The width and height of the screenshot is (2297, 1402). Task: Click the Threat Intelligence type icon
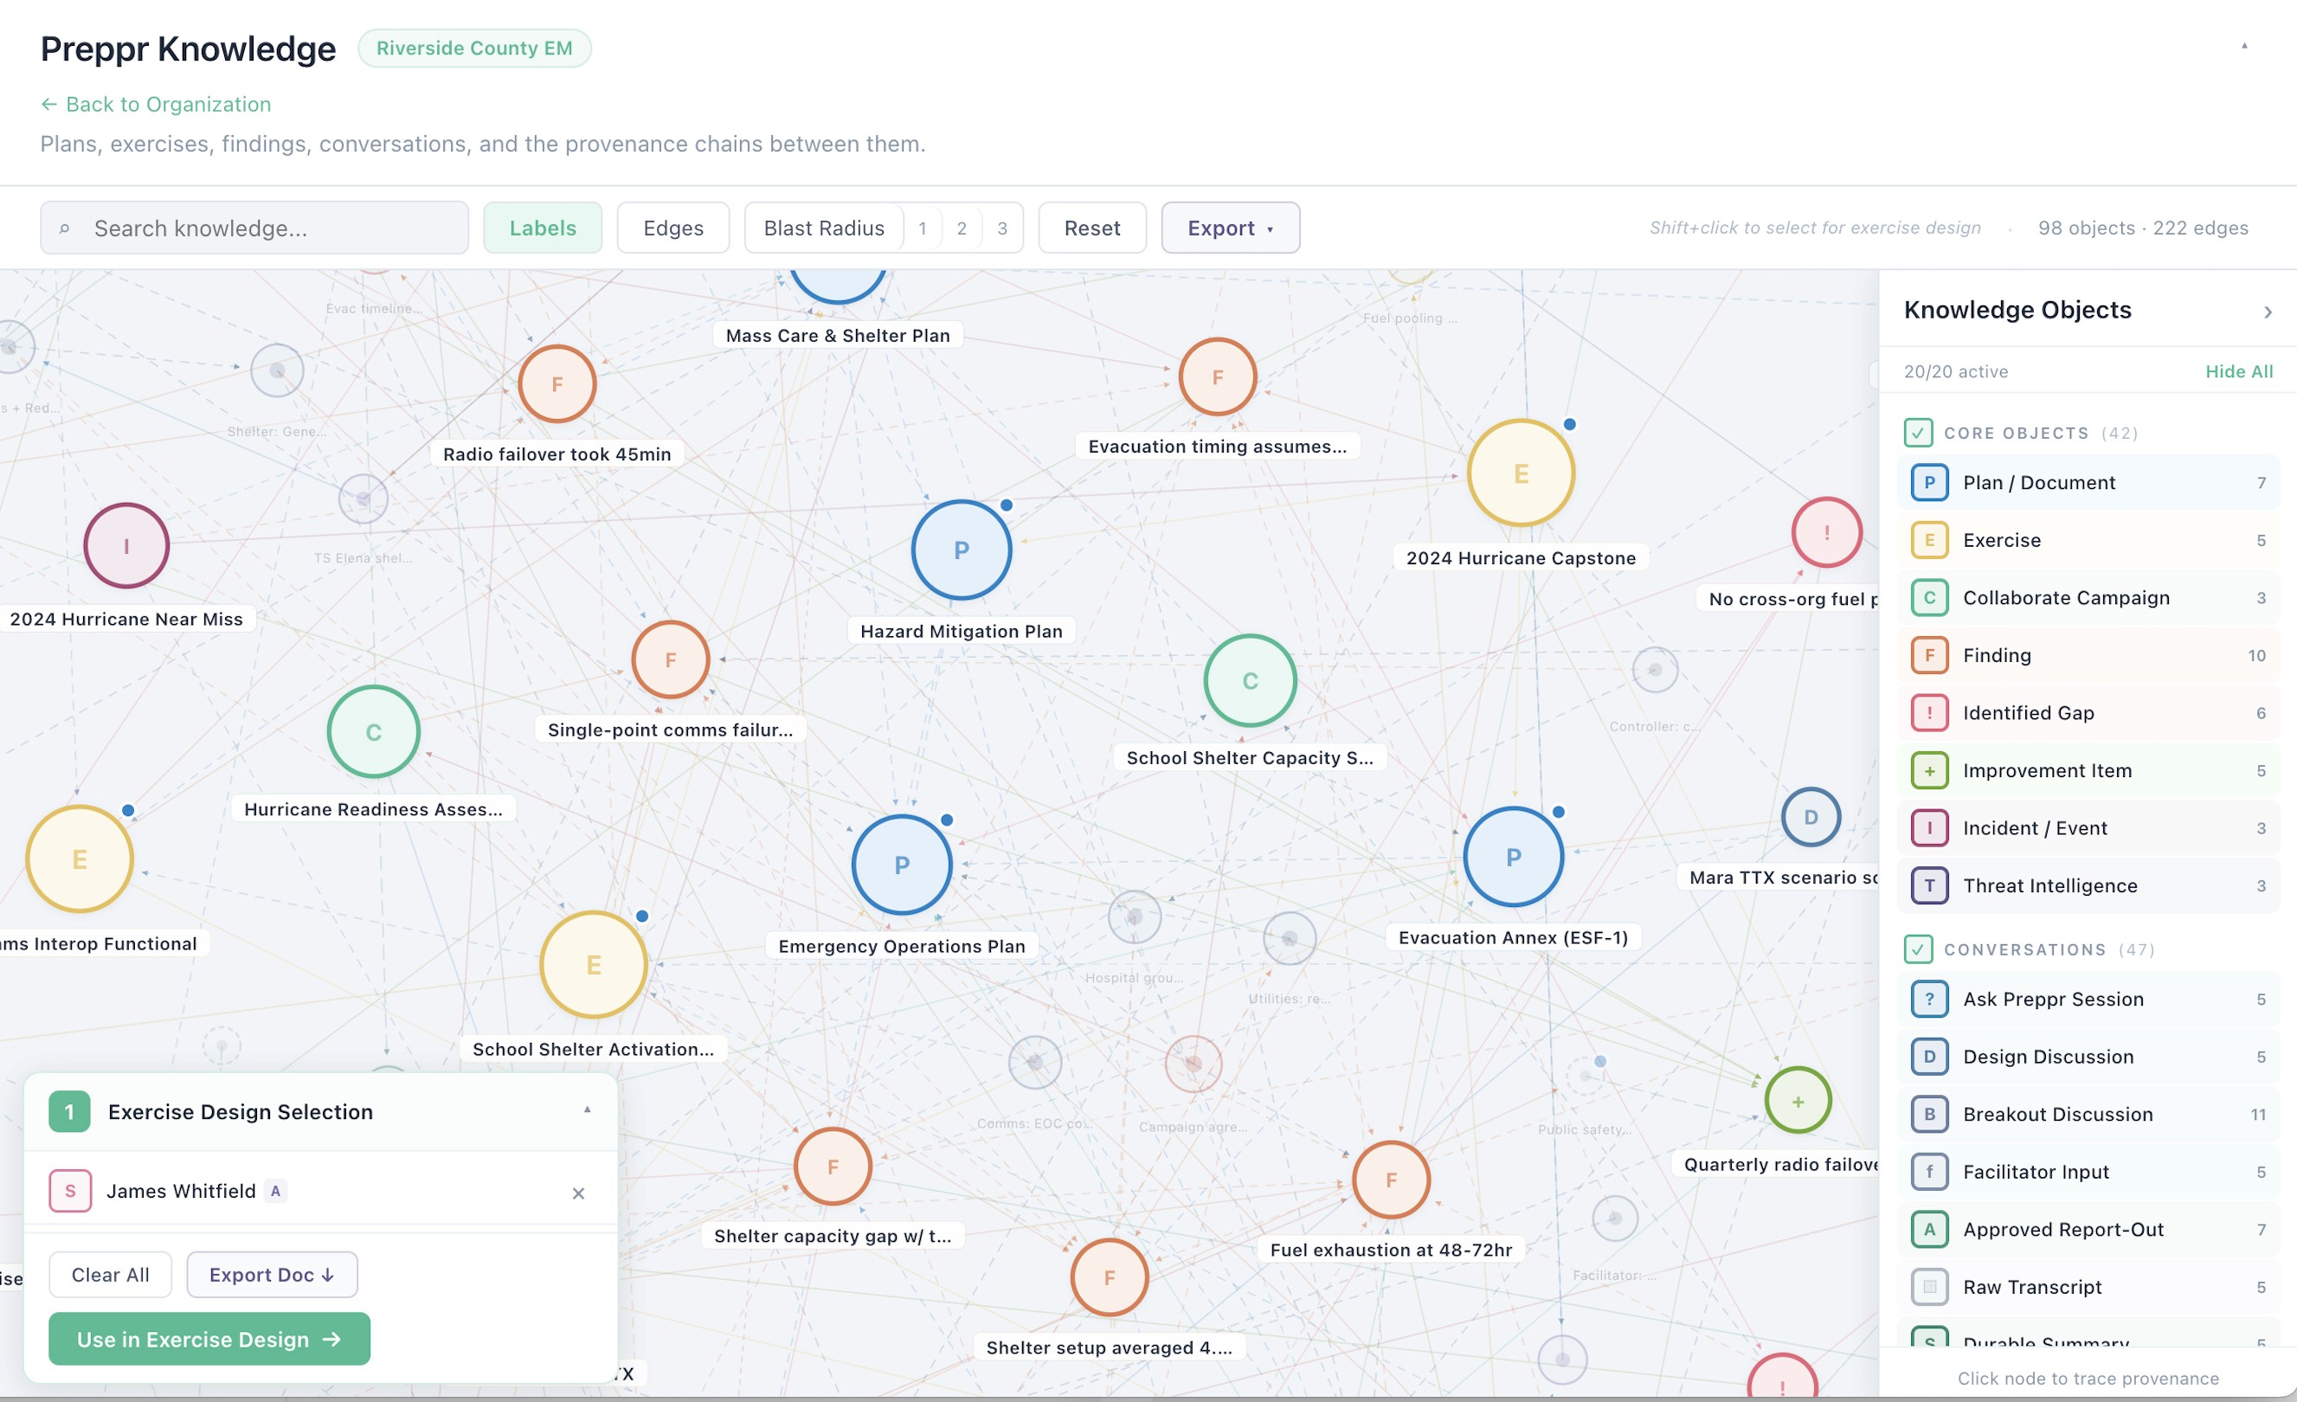click(1929, 885)
